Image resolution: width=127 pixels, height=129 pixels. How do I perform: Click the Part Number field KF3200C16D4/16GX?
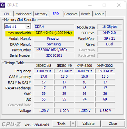pyautogui.click(x=54, y=50)
